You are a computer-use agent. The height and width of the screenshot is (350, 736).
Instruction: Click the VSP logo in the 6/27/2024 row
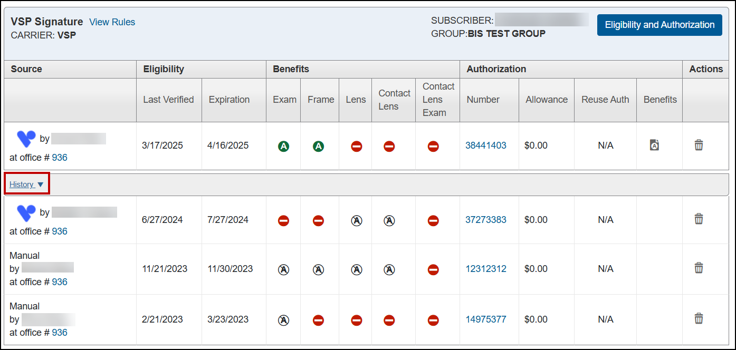click(26, 212)
